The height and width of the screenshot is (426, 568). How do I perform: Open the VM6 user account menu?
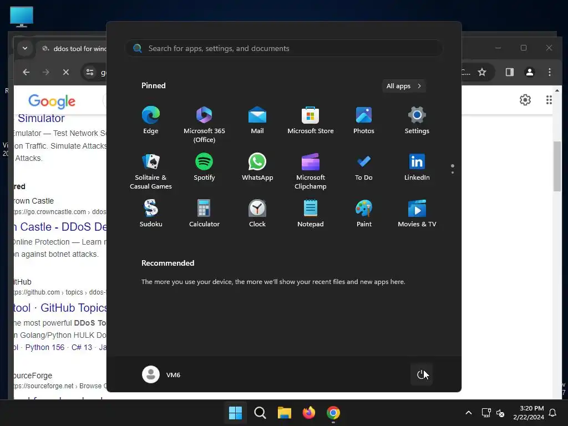161,374
